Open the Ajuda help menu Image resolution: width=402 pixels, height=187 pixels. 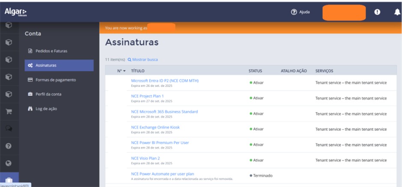[300, 12]
